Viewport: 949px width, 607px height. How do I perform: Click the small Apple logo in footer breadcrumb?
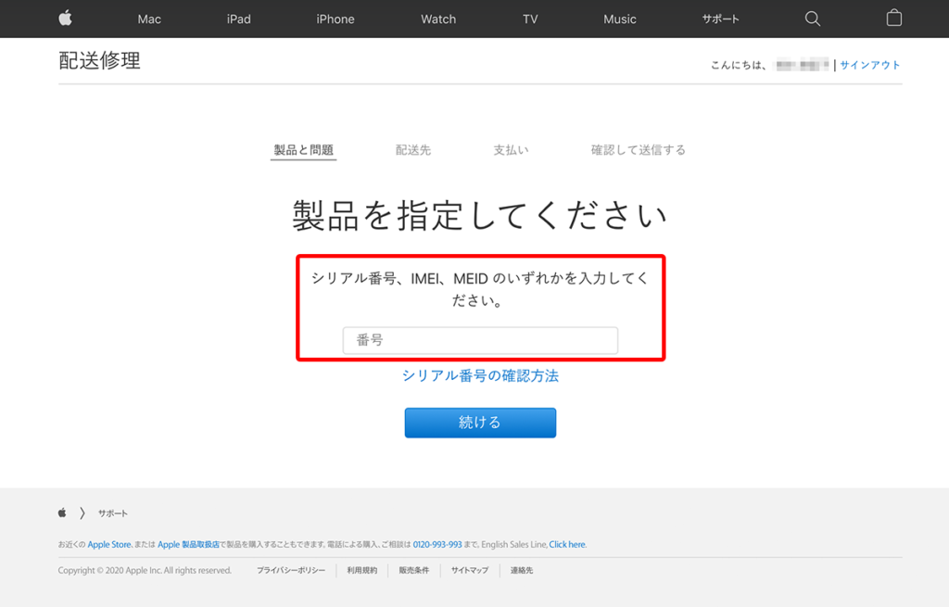click(x=62, y=513)
